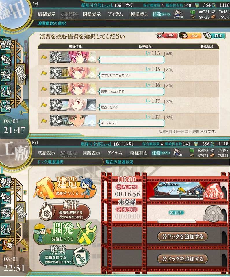Expand the first ドックを追加する dock slot
Viewport: 230px width, 277px height.
point(183,236)
